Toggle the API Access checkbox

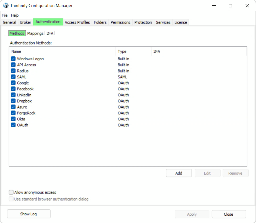pyautogui.click(x=13, y=65)
